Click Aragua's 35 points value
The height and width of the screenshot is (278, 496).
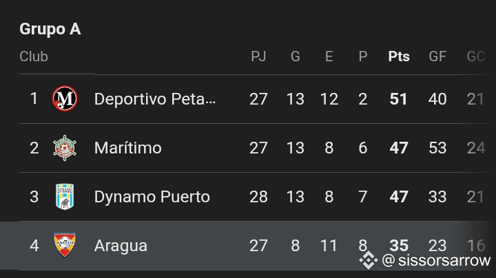[x=399, y=246]
